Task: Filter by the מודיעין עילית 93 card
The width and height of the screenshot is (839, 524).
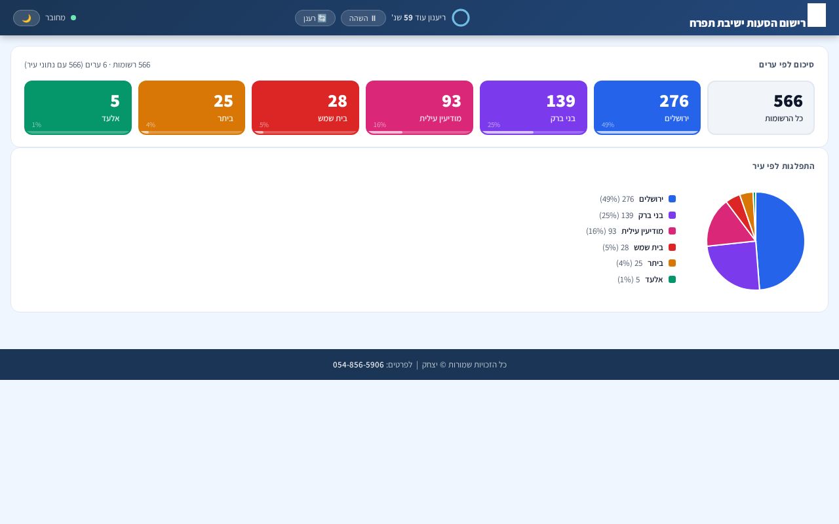Action: 419,108
